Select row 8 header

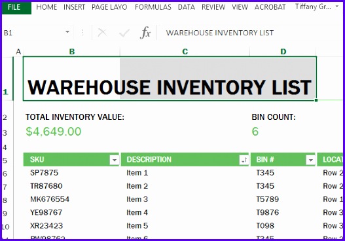tap(7, 200)
